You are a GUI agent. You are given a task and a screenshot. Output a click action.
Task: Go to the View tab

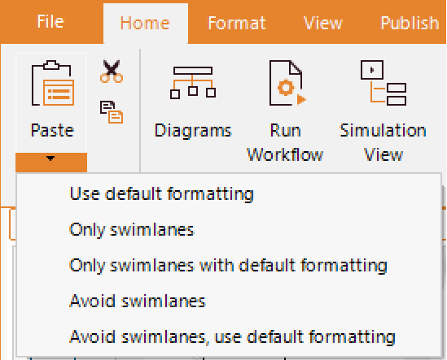[x=322, y=23]
